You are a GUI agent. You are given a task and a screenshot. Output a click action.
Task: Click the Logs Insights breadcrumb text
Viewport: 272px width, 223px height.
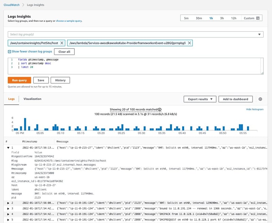pyautogui.click(x=36, y=5)
